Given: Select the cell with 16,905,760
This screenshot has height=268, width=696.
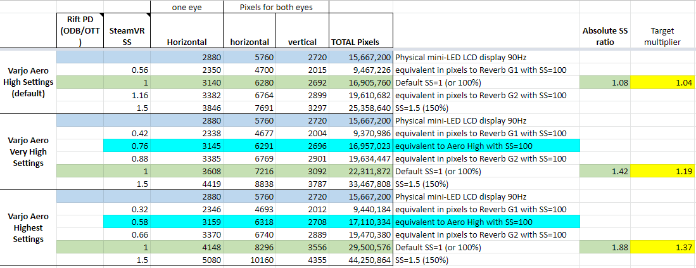Looking at the screenshot, I should pyautogui.click(x=361, y=82).
